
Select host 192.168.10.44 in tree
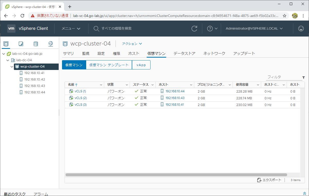(34, 92)
